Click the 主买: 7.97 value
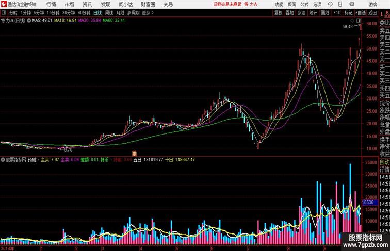Viewport: 390px width, 251px height. (50, 160)
